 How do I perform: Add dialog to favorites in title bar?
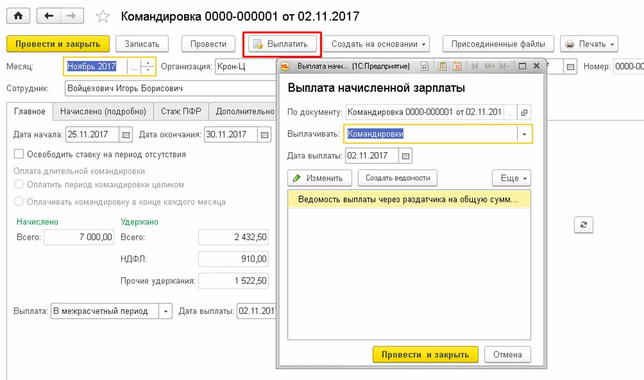click(x=425, y=66)
